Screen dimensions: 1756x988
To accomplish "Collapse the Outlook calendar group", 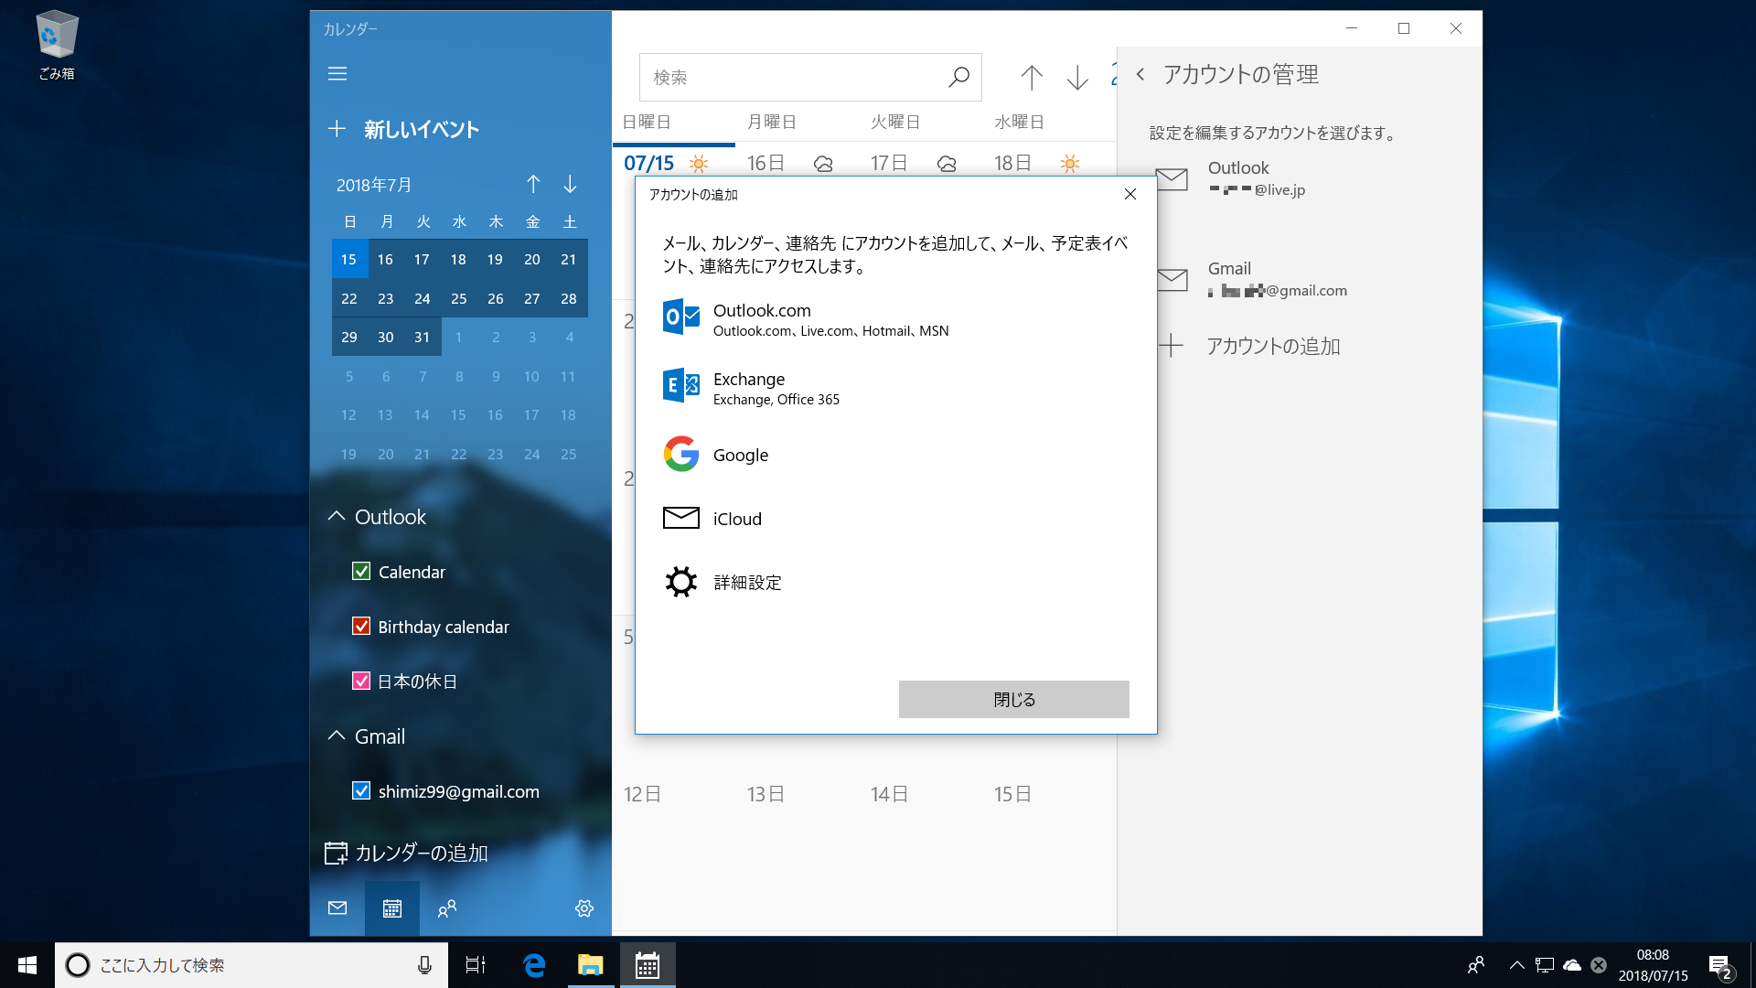I will 337,517.
